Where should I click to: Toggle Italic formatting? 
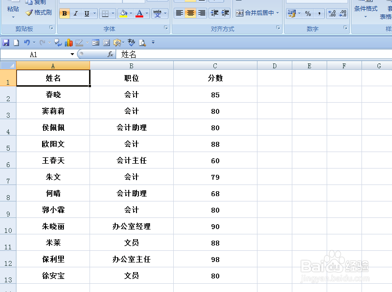pos(75,13)
